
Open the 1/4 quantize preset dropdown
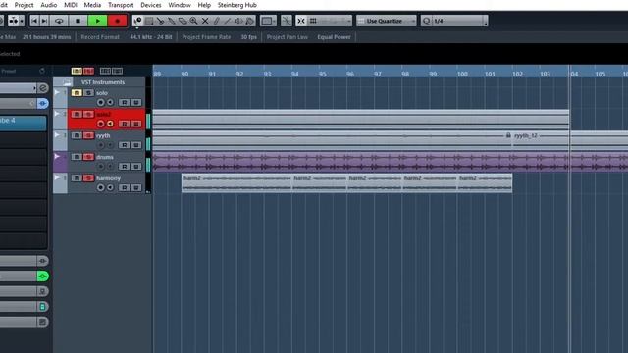(x=460, y=21)
